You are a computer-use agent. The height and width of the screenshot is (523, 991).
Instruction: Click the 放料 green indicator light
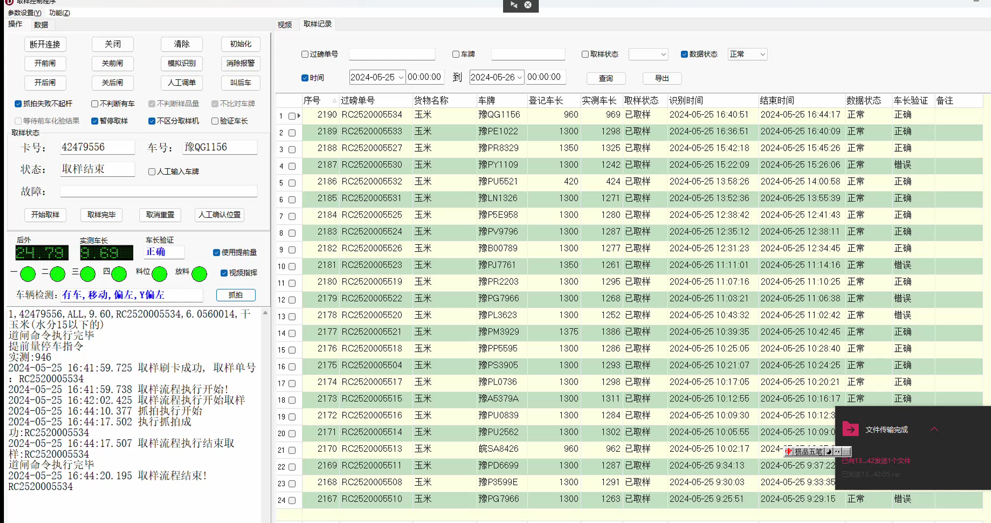click(199, 274)
